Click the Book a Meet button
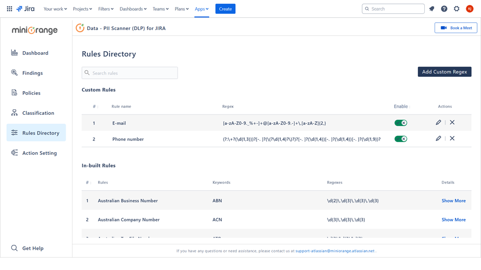 pos(456,28)
